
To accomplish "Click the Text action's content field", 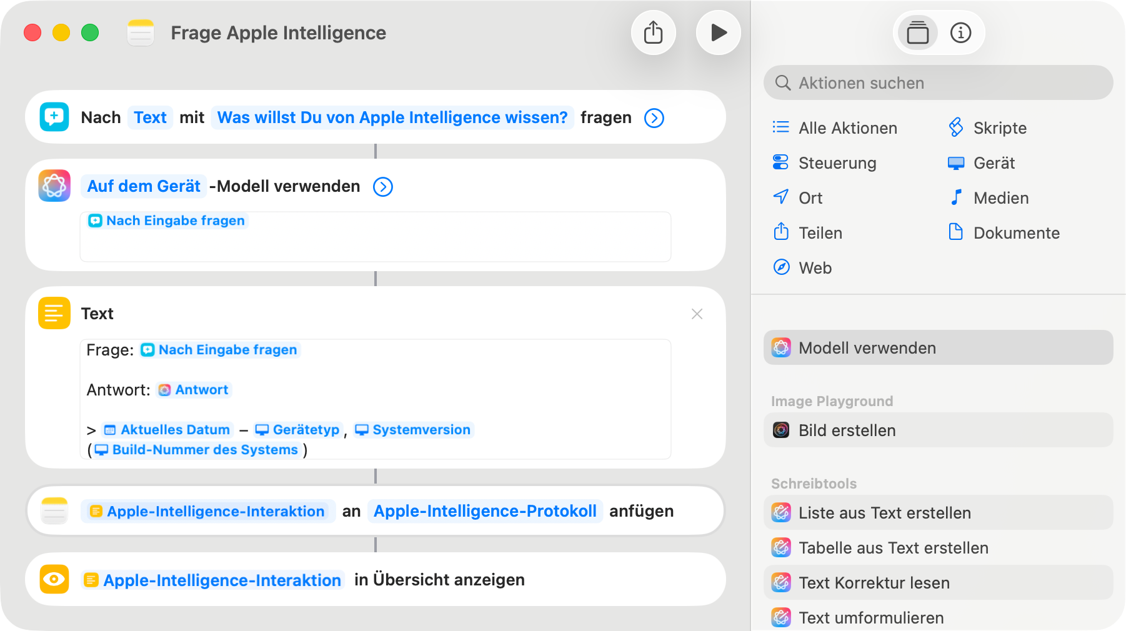I will coord(376,399).
